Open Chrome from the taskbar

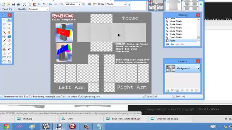tap(6, 126)
